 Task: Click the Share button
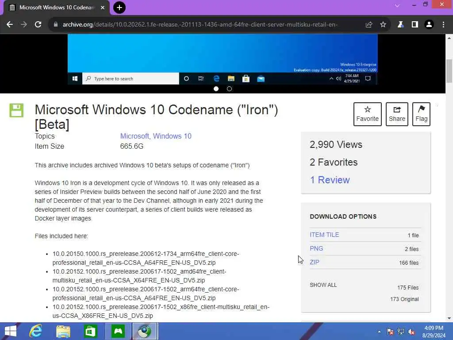[x=397, y=114]
